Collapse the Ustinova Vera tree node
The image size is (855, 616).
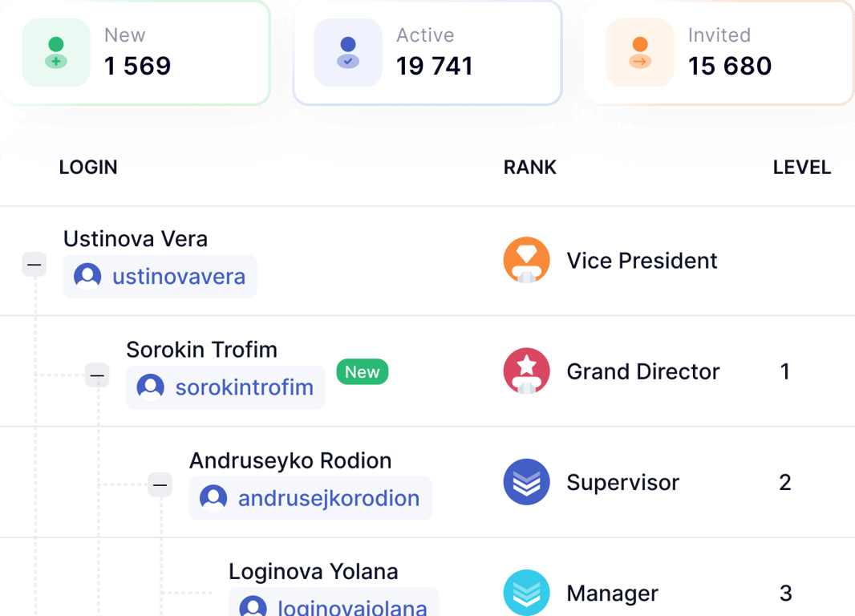[x=34, y=265]
